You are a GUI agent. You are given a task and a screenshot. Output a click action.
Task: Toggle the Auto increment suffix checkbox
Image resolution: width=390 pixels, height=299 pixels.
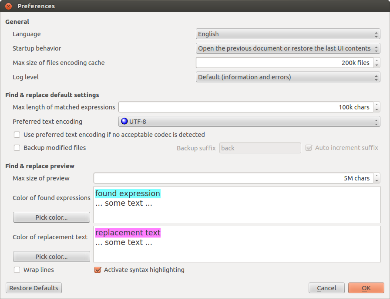coord(309,148)
